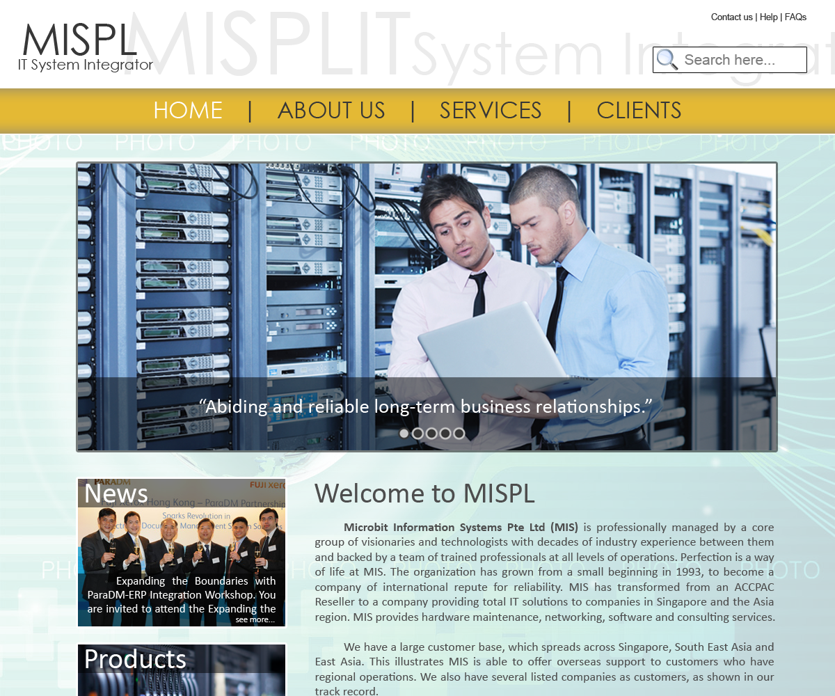Open the SERVICES menu item
The height and width of the screenshot is (696, 835).
coord(491,111)
